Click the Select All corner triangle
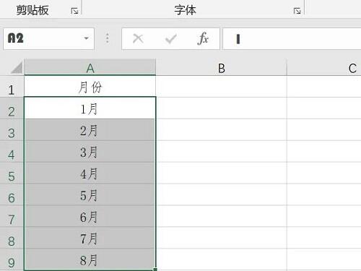 pos(17,67)
